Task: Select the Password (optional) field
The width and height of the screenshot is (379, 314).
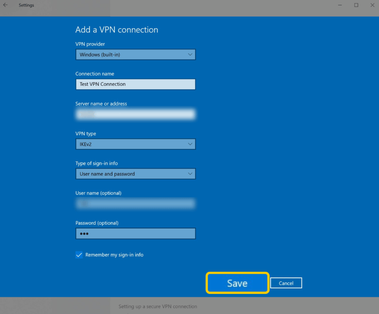Action: tap(135, 234)
